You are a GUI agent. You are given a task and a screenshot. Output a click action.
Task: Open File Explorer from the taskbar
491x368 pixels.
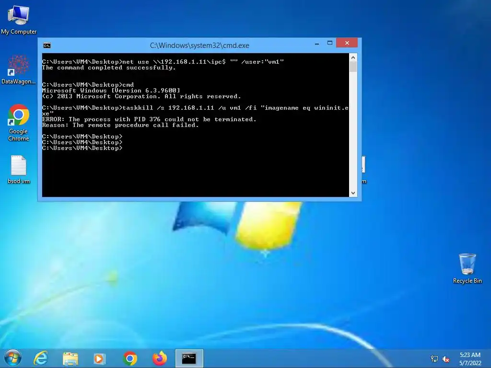click(x=70, y=358)
